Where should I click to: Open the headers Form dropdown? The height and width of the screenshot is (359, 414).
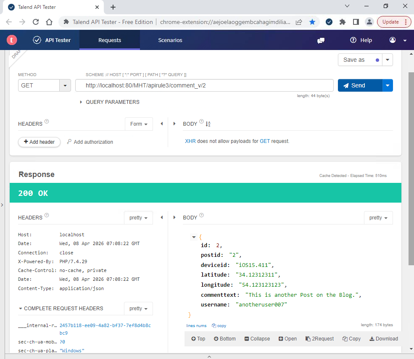139,124
